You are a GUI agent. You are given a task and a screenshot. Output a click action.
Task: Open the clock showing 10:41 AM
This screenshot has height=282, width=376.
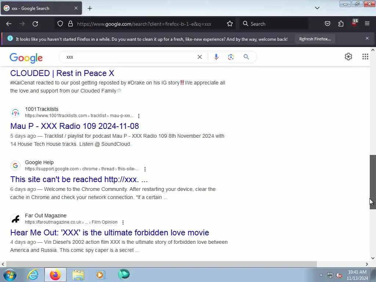tap(357, 275)
